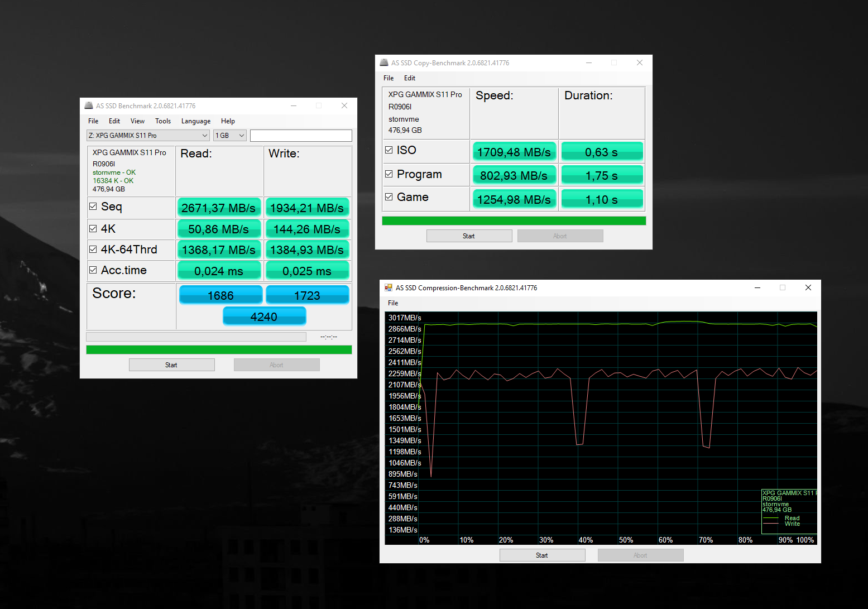
Task: Open the Language menu
Action: pos(196,121)
